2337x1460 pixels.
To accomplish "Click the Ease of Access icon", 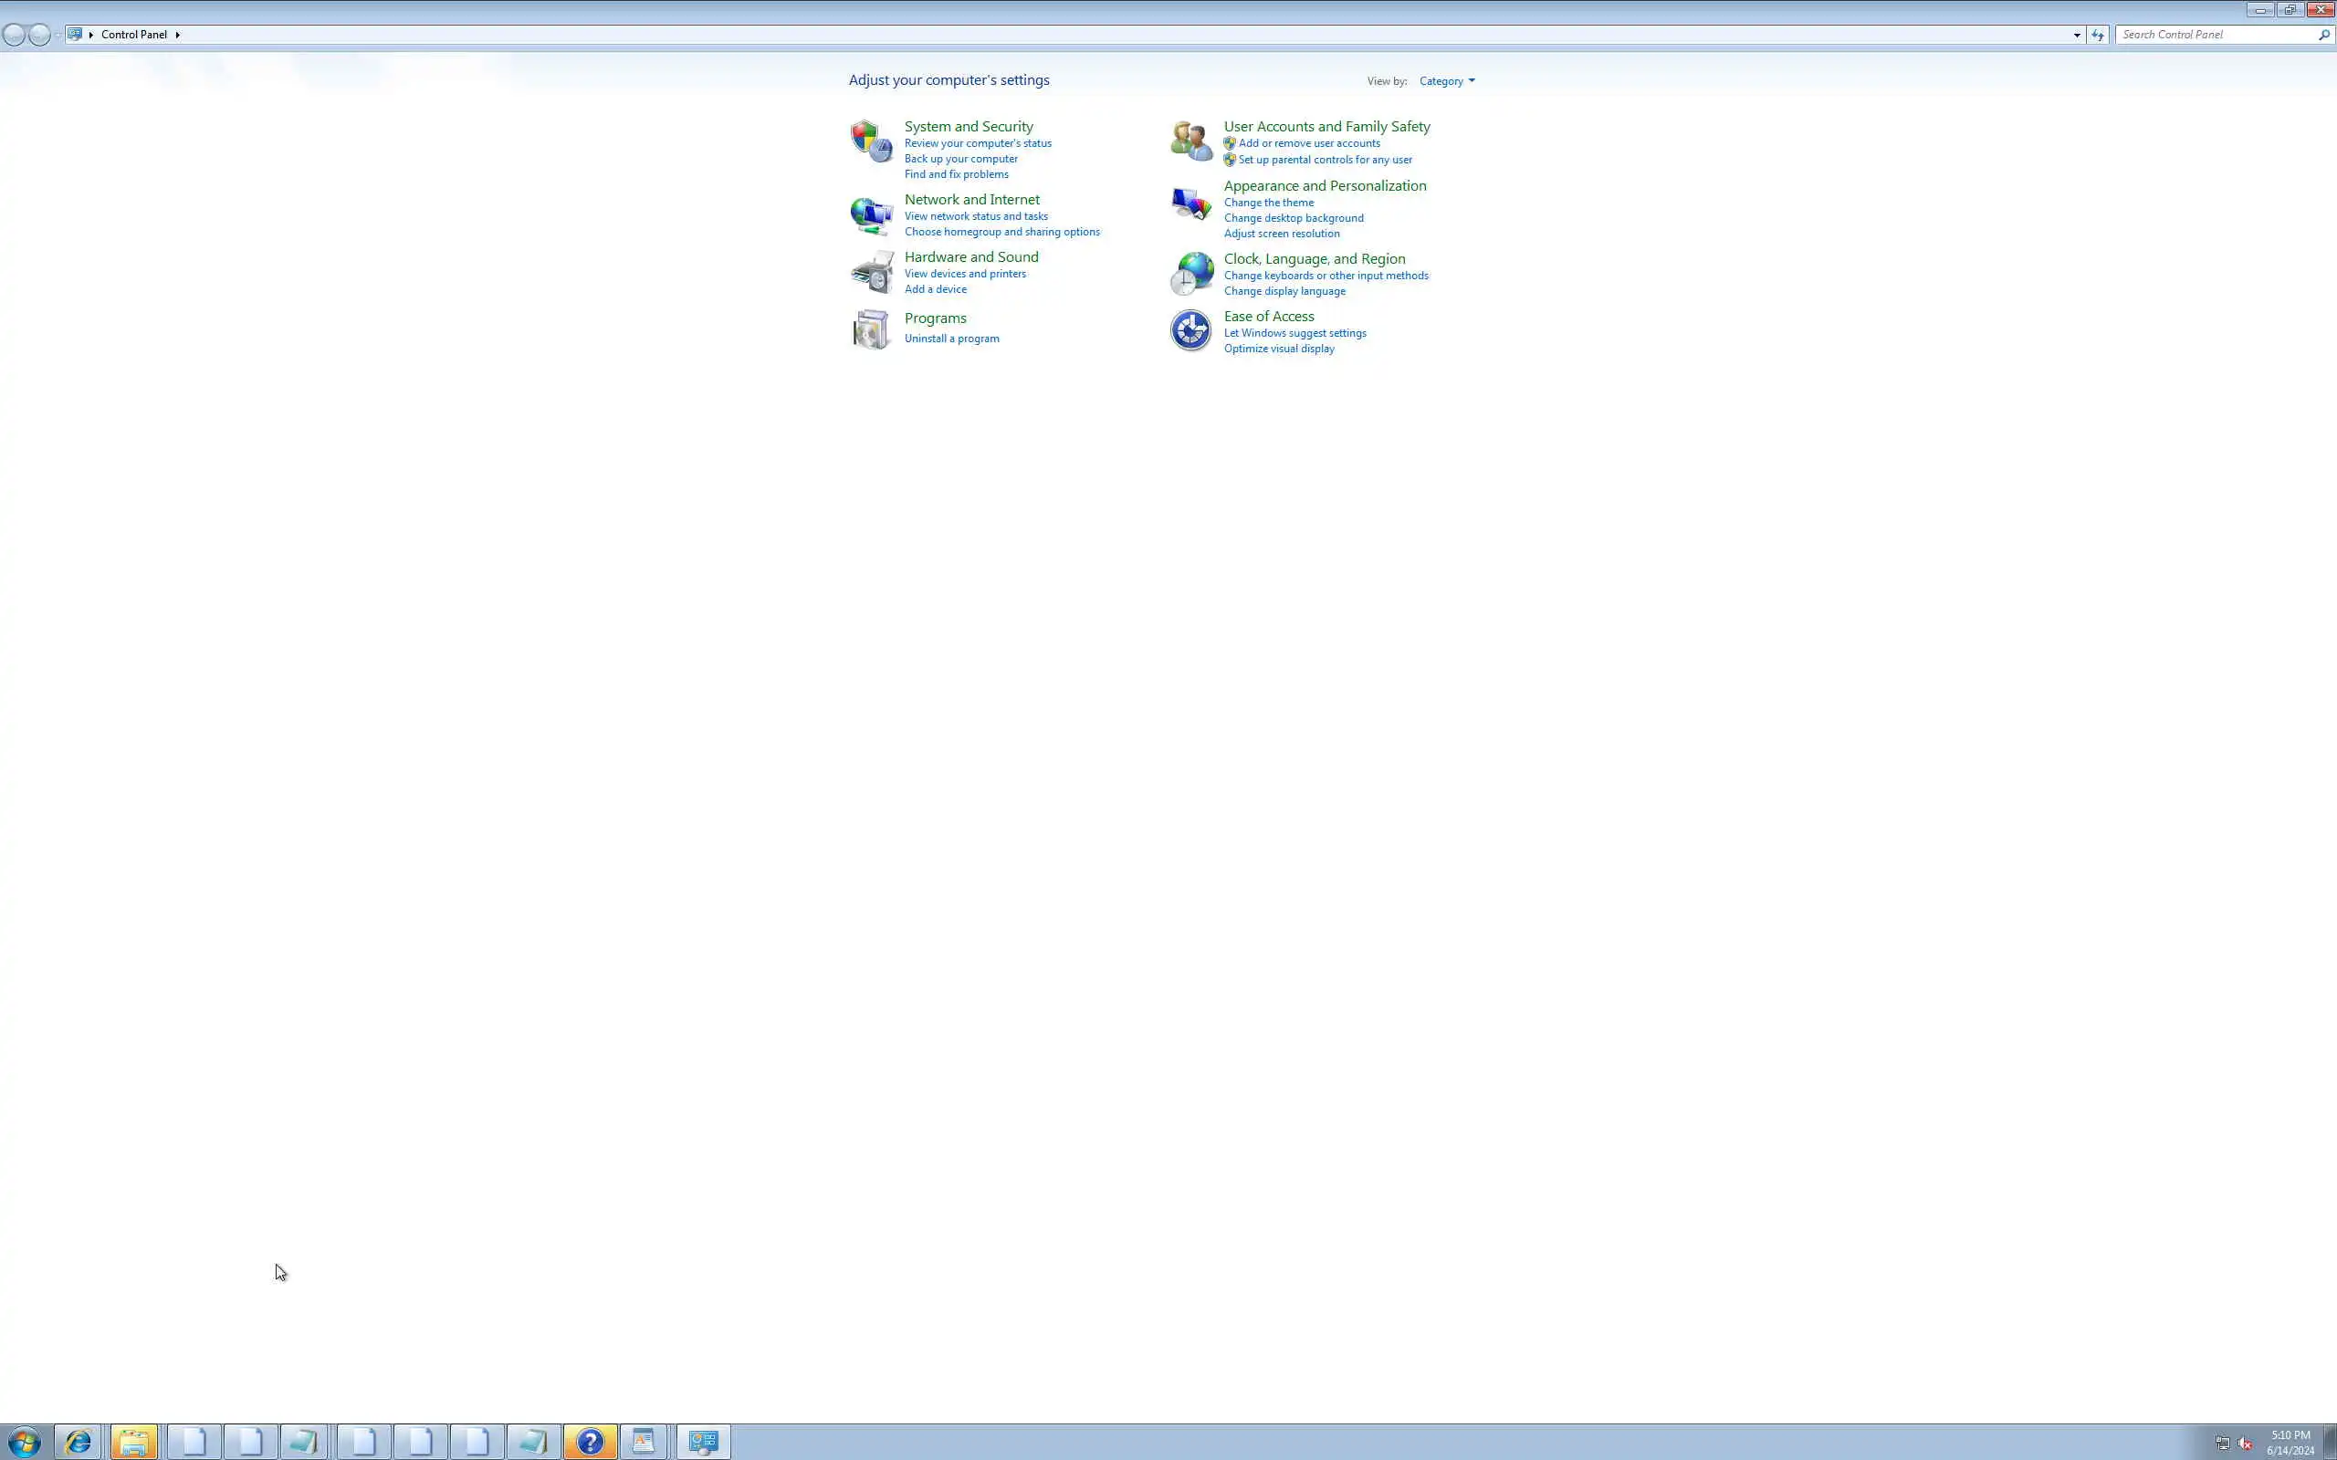I will [x=1190, y=330].
